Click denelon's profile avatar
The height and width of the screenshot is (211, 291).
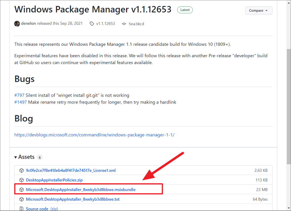[17, 23]
